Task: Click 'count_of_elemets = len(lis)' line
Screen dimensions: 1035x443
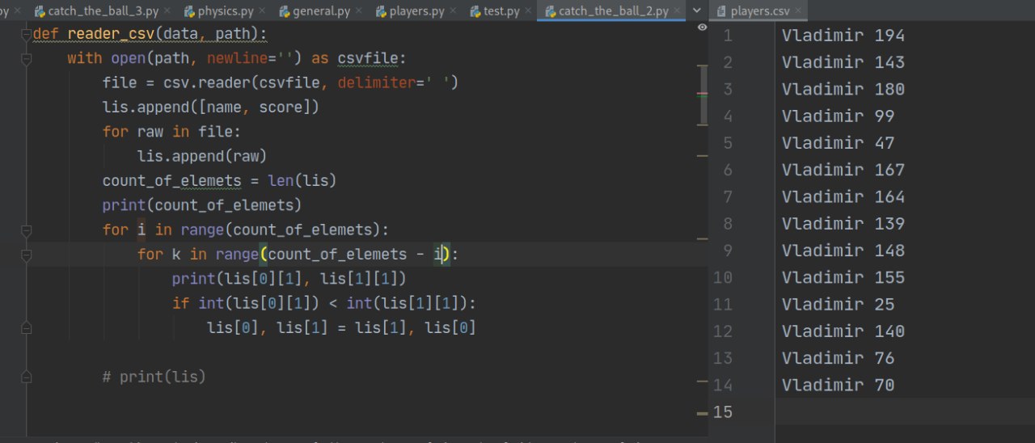Action: [219, 180]
